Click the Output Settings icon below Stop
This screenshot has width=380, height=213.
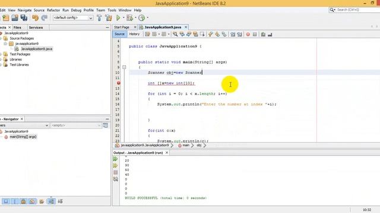[116, 179]
